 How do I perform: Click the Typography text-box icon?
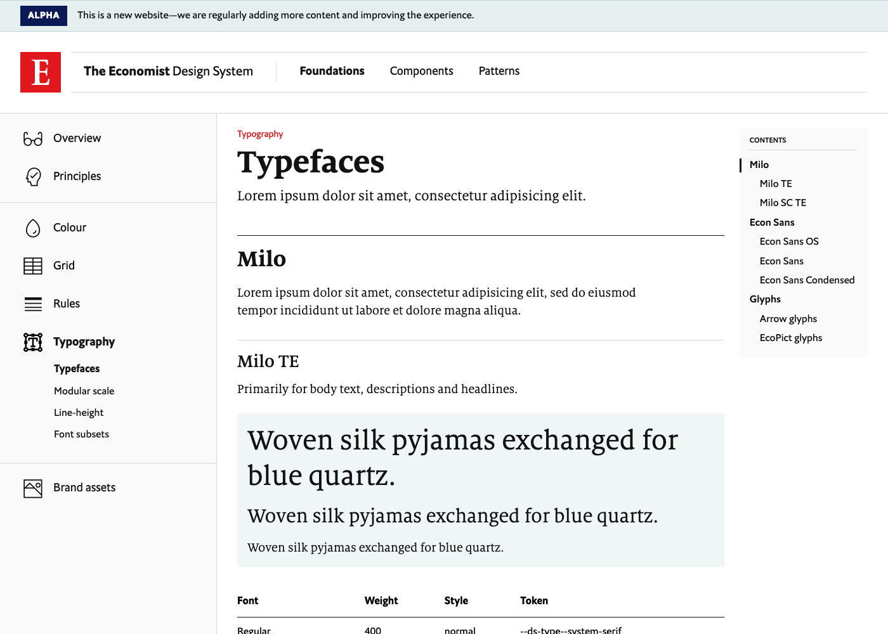[x=33, y=342]
